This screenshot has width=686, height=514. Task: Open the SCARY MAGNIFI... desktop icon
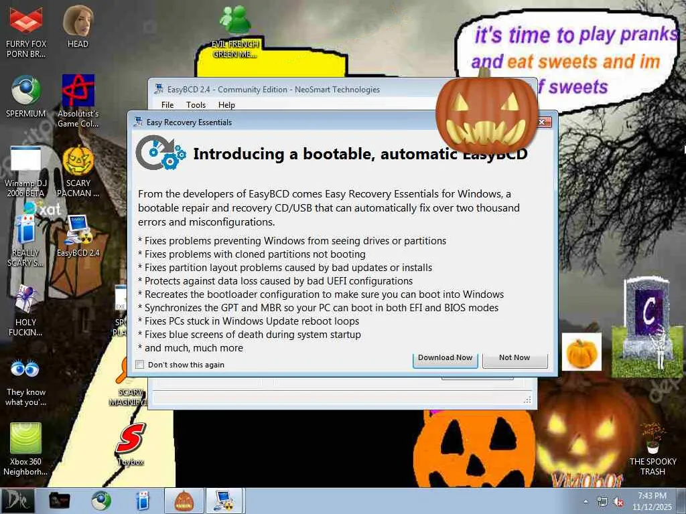(x=127, y=382)
